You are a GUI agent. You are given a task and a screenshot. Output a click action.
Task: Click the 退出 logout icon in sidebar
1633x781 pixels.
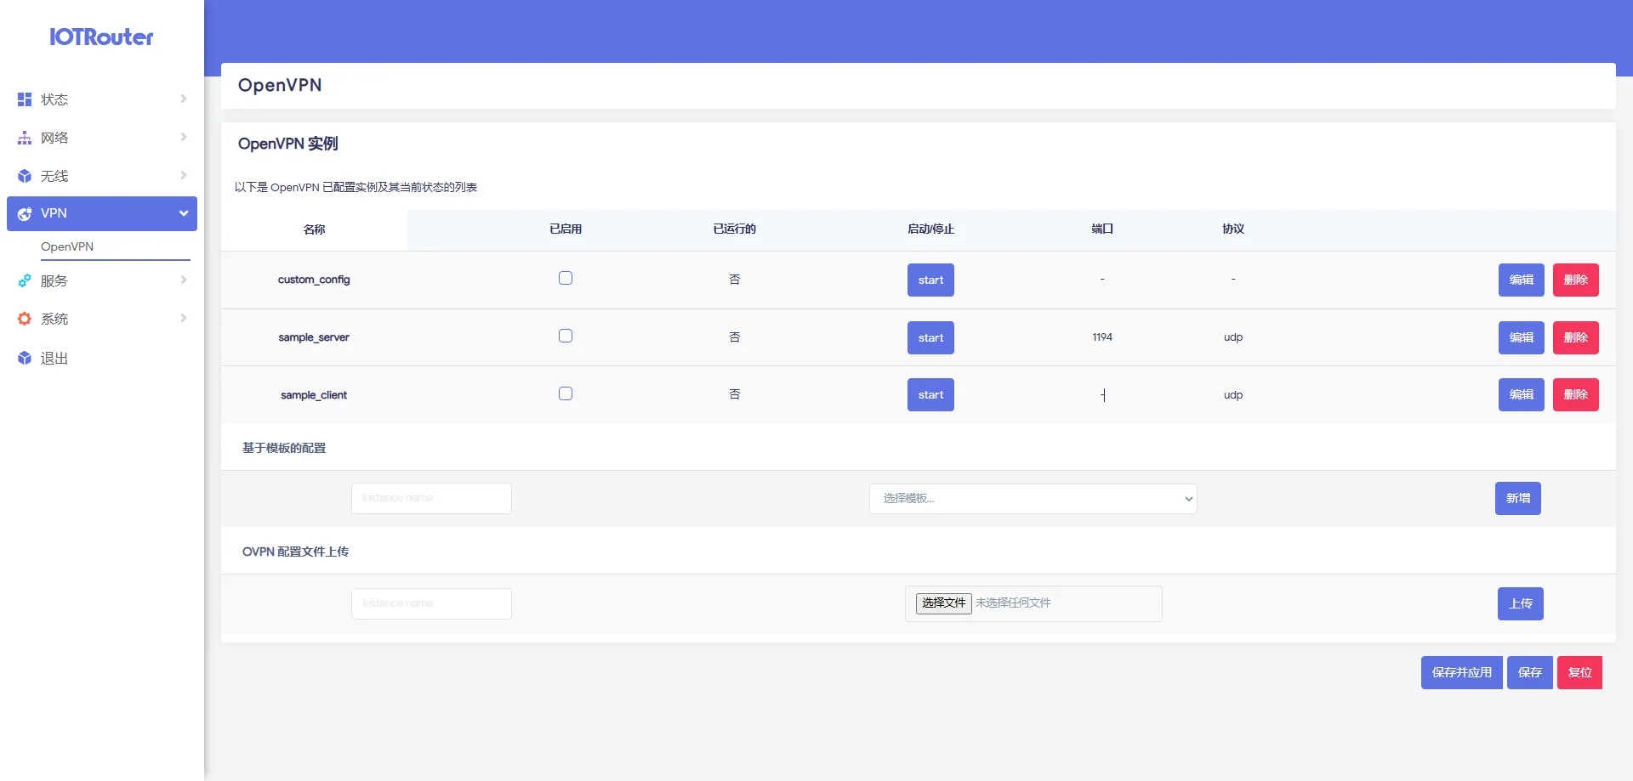pyautogui.click(x=25, y=359)
